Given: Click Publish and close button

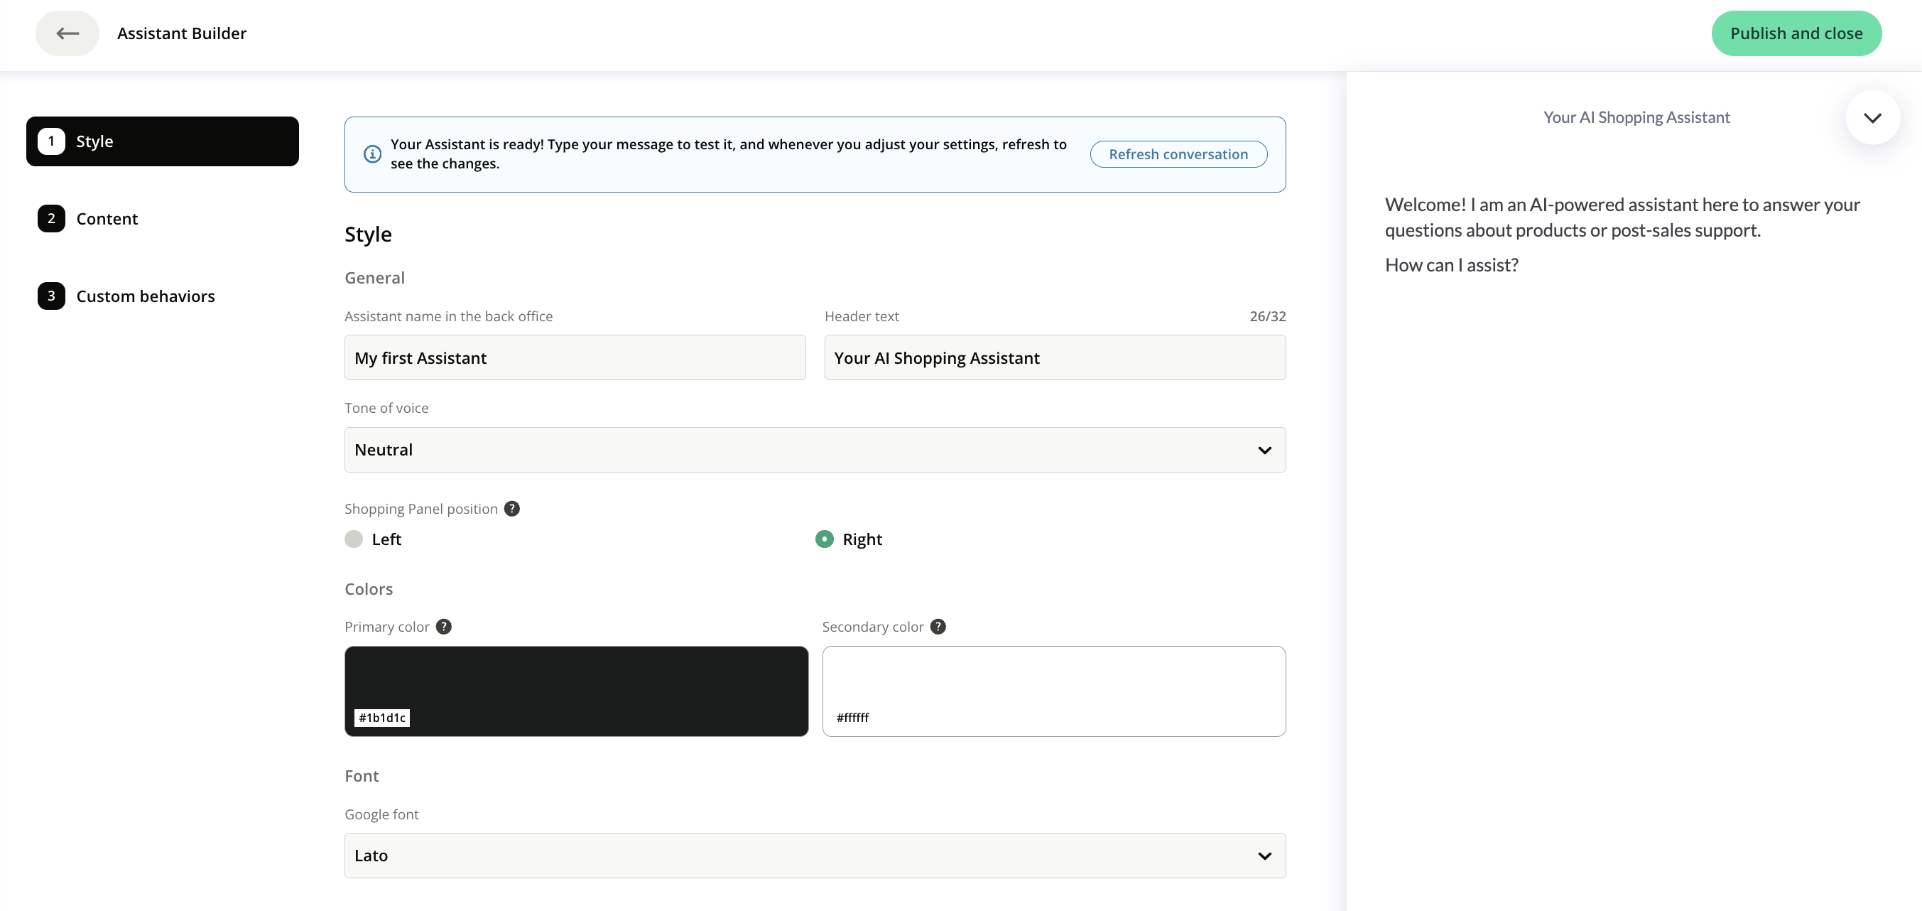Looking at the screenshot, I should (1796, 33).
